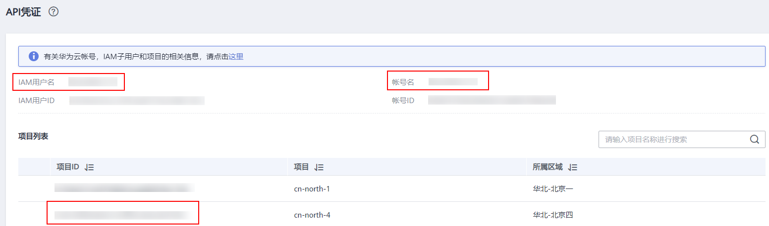The width and height of the screenshot is (769, 226).
Task: Select the cn-north-4 project row
Action: pyautogui.click(x=391, y=214)
